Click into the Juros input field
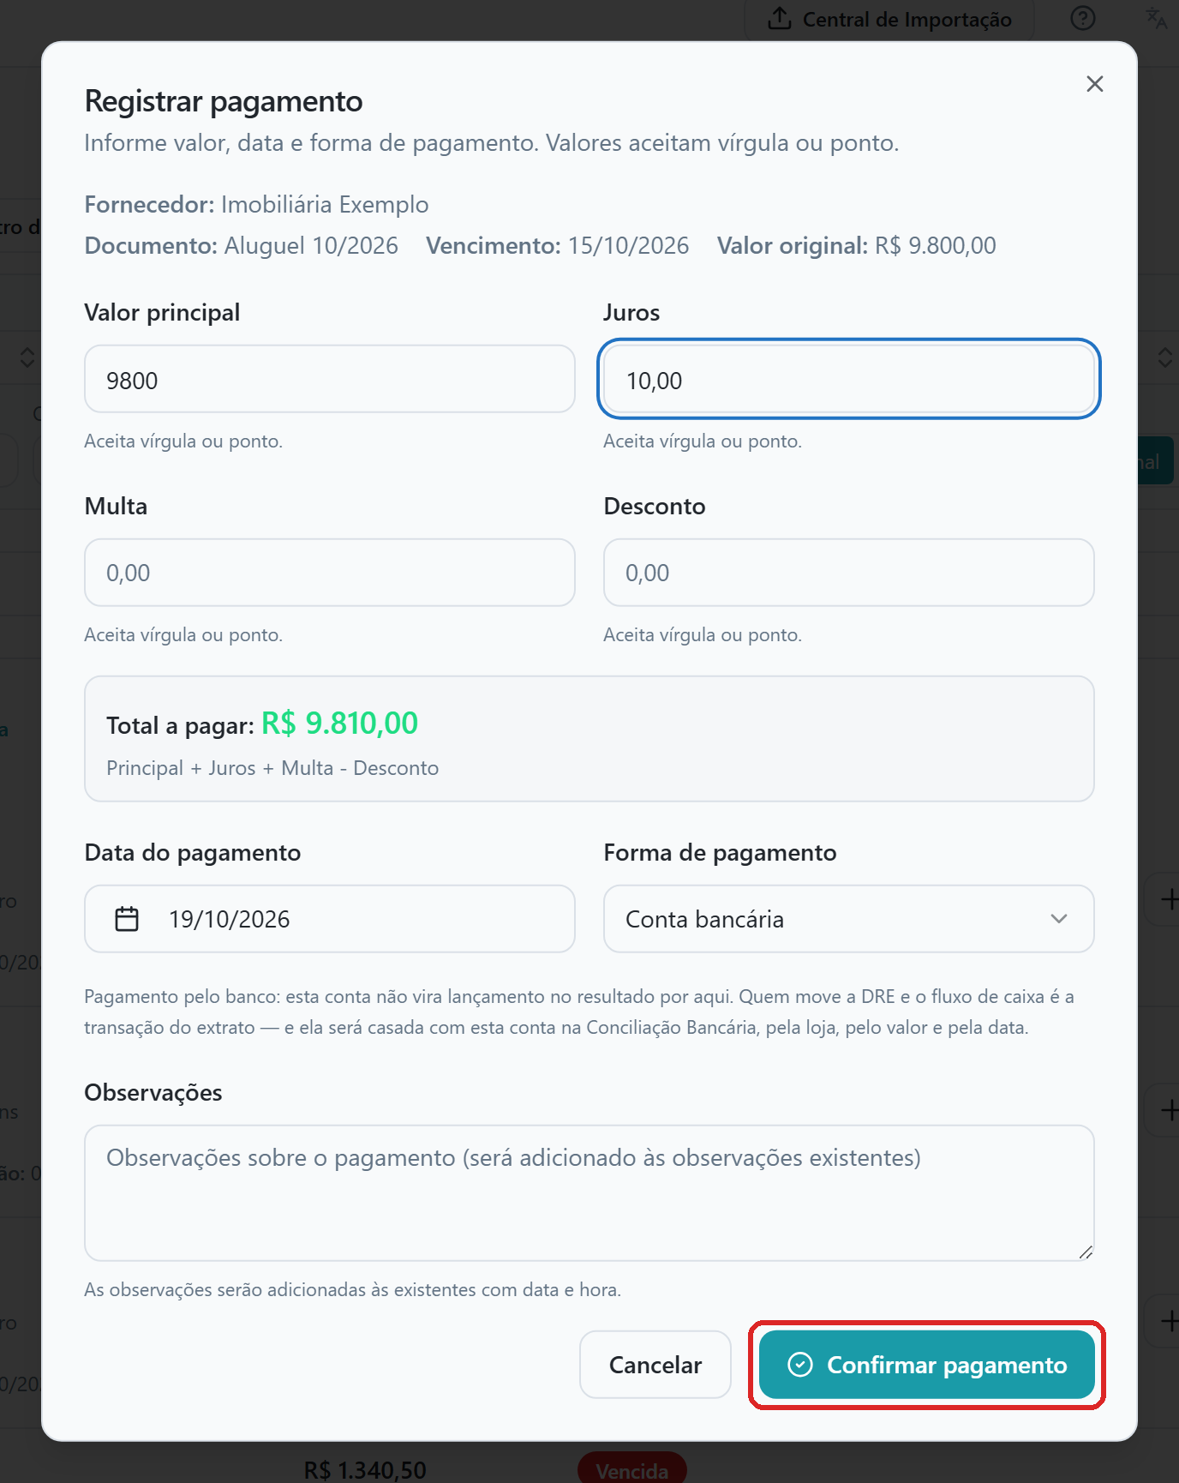This screenshot has width=1179, height=1483. coord(848,380)
